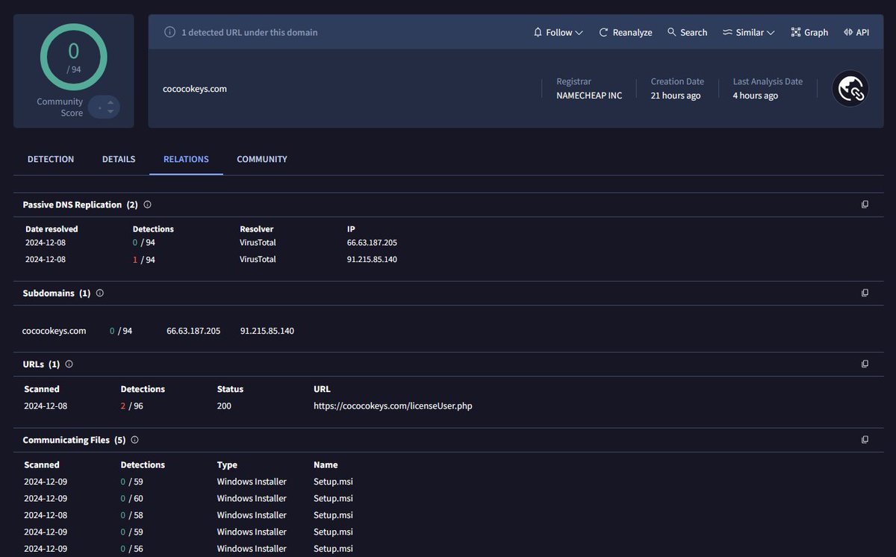Copy the Subdomains section
This screenshot has width=896, height=557.
[865, 293]
